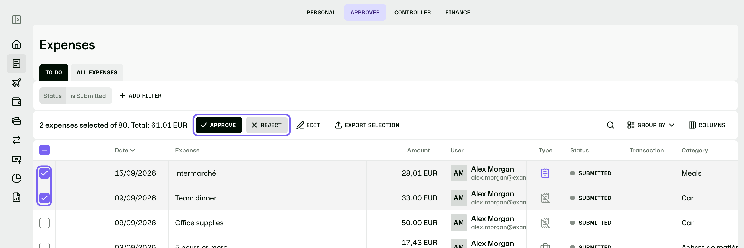Uncheck the Team dinner expense checkbox
This screenshot has width=744, height=248.
44,198
